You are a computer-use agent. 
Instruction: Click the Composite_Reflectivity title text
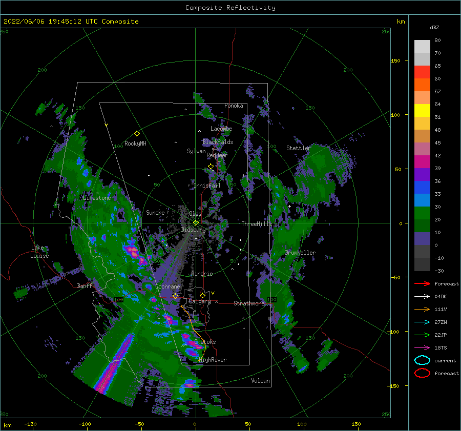[230, 8]
